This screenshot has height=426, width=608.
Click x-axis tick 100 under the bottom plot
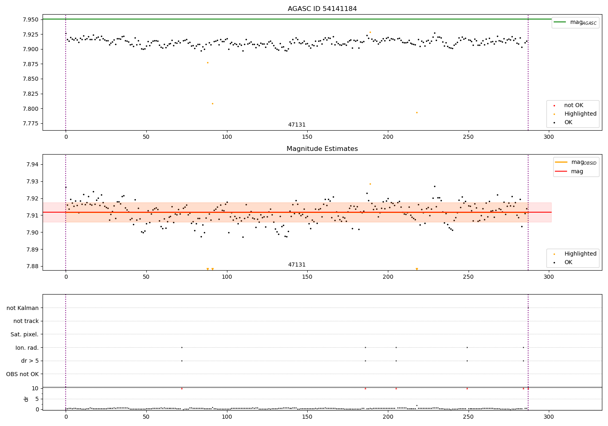[227, 417]
